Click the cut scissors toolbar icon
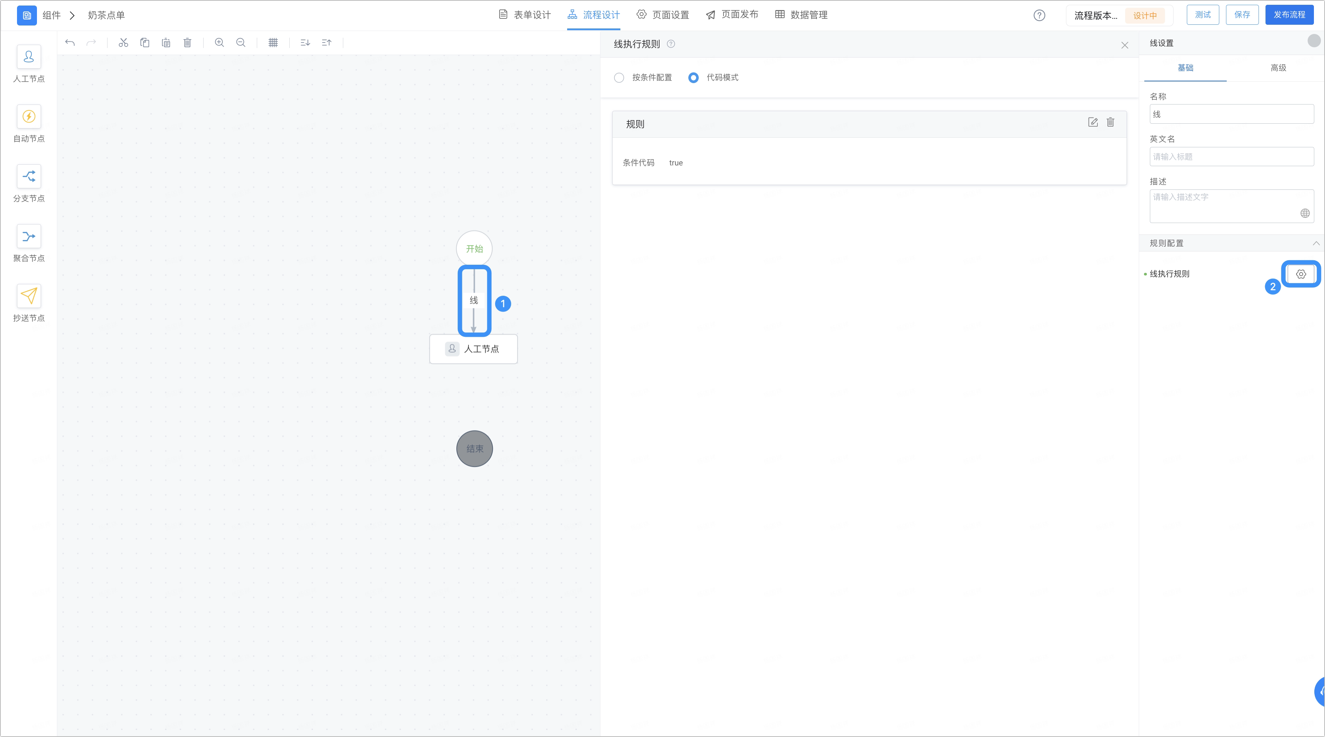Viewport: 1325px width, 737px height. (123, 43)
